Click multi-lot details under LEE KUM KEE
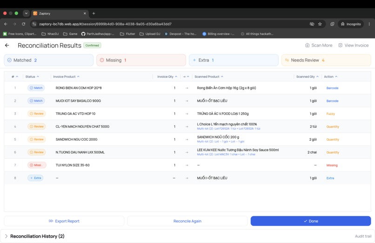 click(226, 155)
